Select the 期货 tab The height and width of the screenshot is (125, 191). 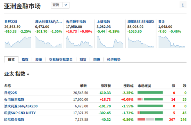pos(83,60)
